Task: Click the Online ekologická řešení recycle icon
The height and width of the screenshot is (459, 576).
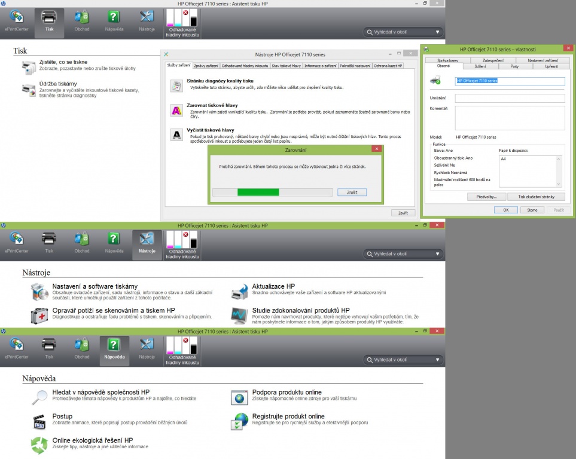Action: pos(39,445)
